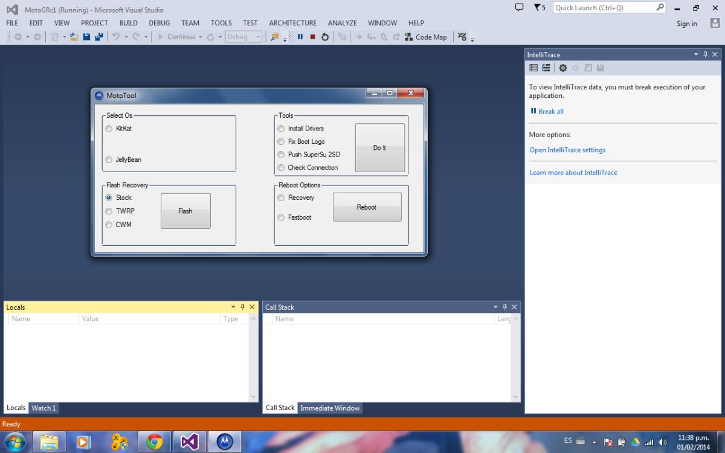Screen dimensions: 725x453
Task: Switch to the Immediate Window tab
Action: pos(330,408)
